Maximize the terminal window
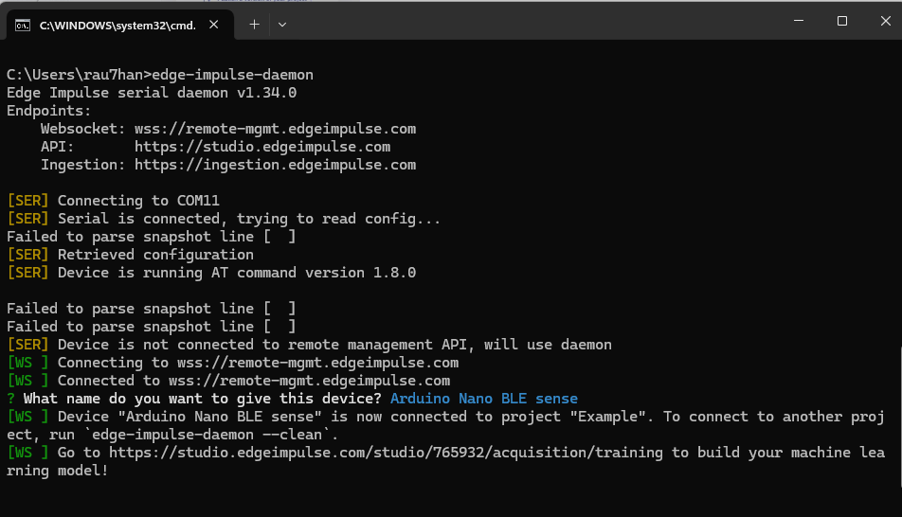 (841, 21)
